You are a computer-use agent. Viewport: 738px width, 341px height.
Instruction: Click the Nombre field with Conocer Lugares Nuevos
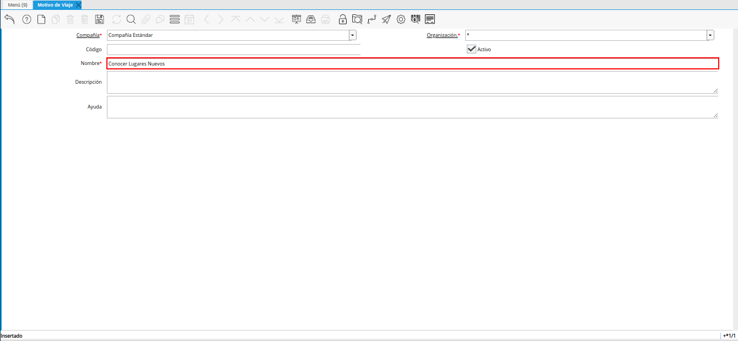coord(413,63)
